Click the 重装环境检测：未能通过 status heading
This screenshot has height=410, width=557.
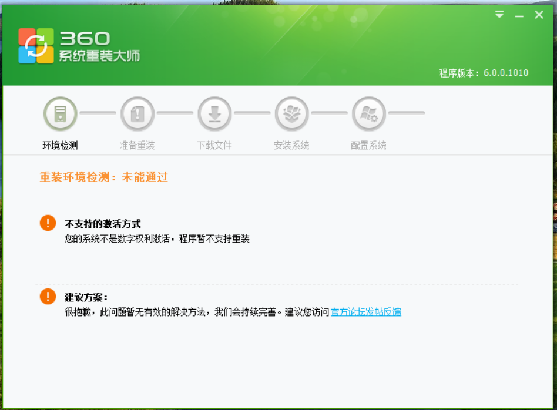point(104,177)
